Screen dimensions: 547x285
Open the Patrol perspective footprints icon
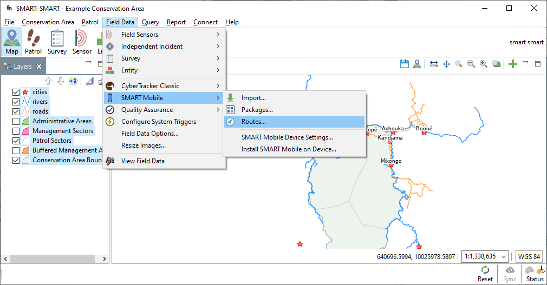[33, 42]
